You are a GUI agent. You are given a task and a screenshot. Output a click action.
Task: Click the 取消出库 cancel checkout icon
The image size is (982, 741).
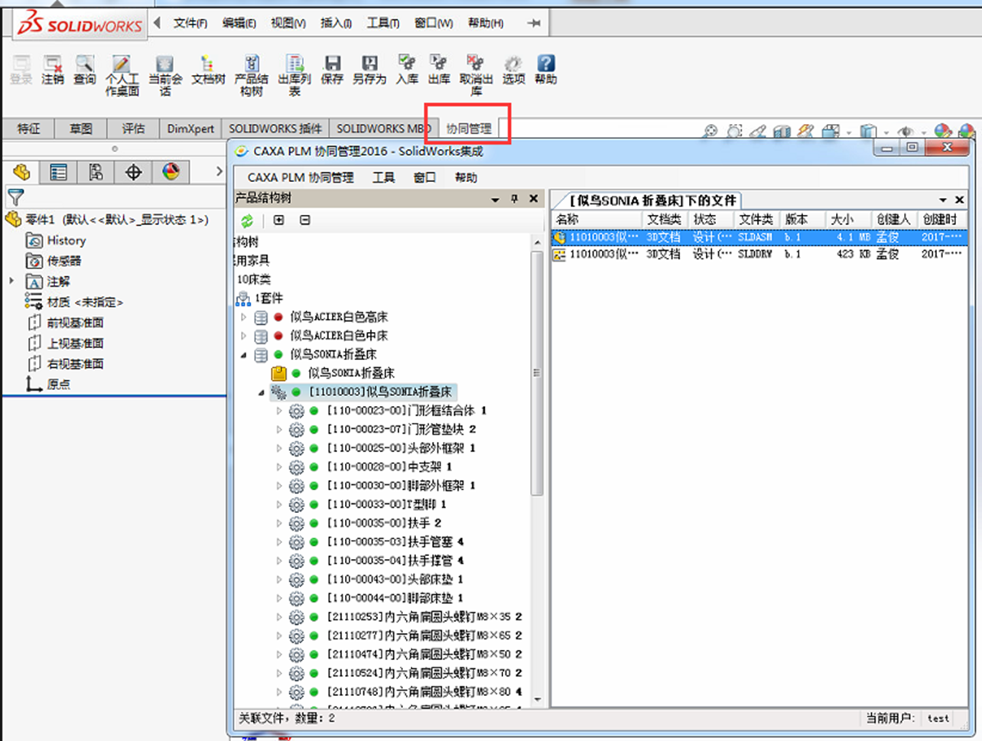pyautogui.click(x=476, y=75)
